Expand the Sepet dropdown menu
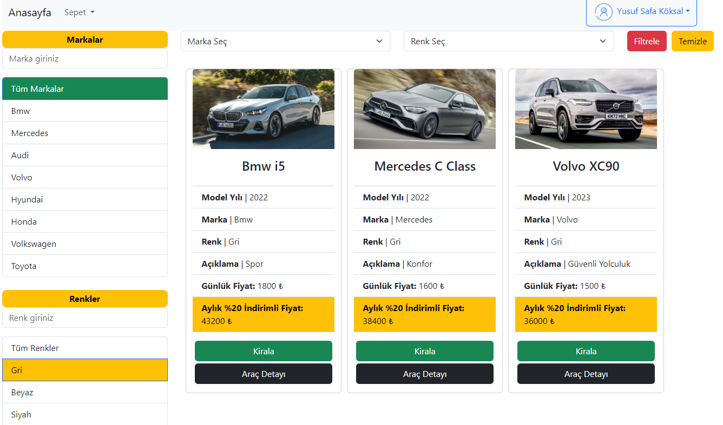Viewport: 723px width, 425px height. pyautogui.click(x=80, y=12)
